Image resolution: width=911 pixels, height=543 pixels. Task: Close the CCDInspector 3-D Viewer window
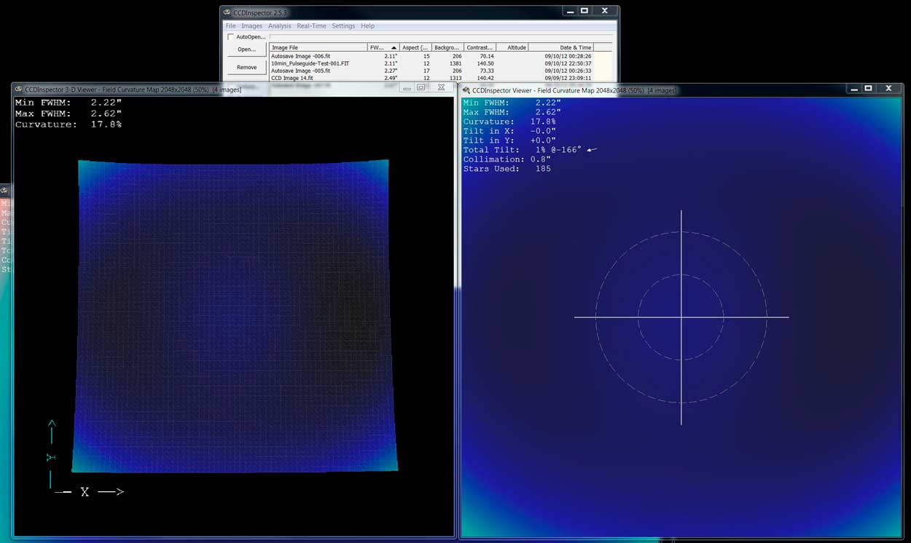pos(441,87)
